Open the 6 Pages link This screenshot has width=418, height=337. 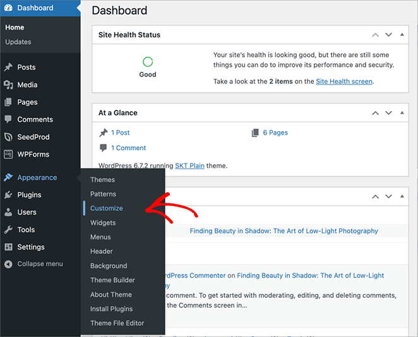click(275, 133)
